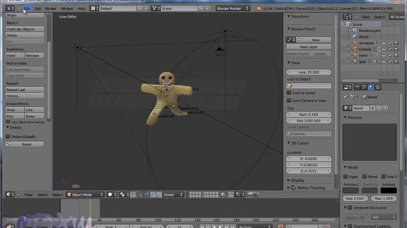The height and width of the screenshot is (228, 407).
Task: Expand the Display panel
Action: pyautogui.click(x=289, y=180)
